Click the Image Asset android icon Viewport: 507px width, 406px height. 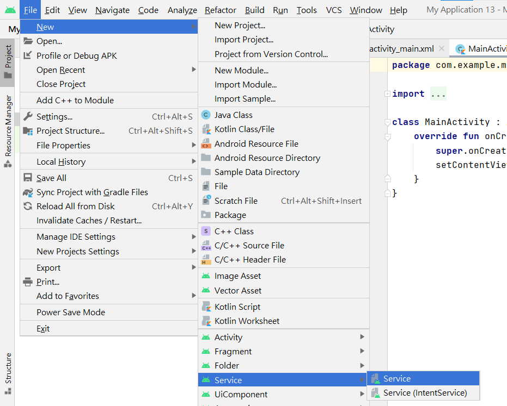coord(206,276)
